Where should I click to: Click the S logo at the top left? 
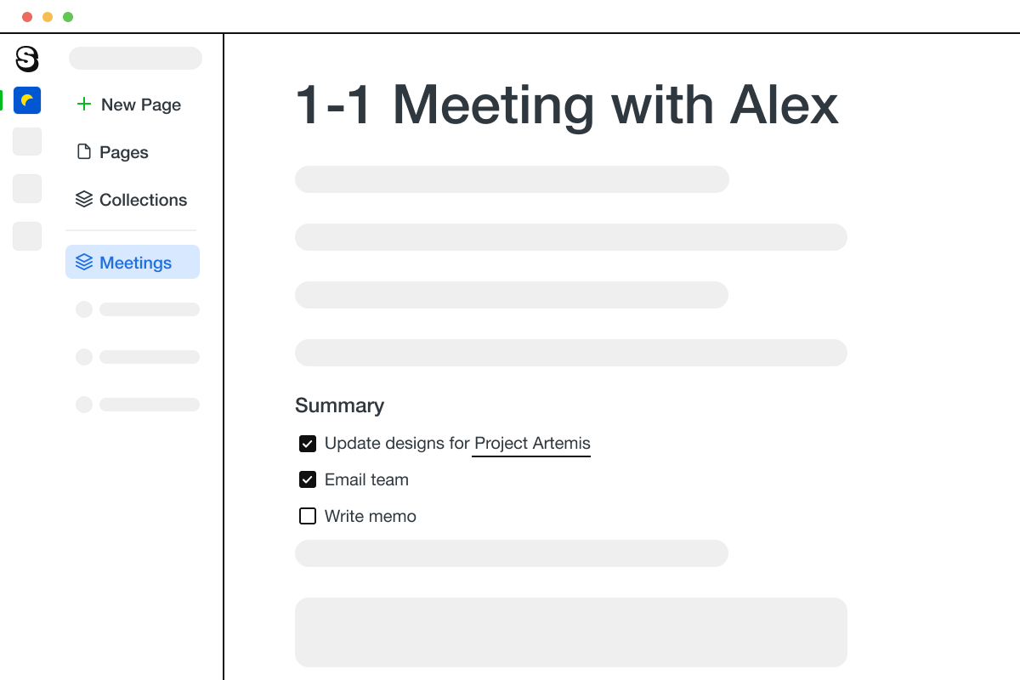pyautogui.click(x=26, y=59)
